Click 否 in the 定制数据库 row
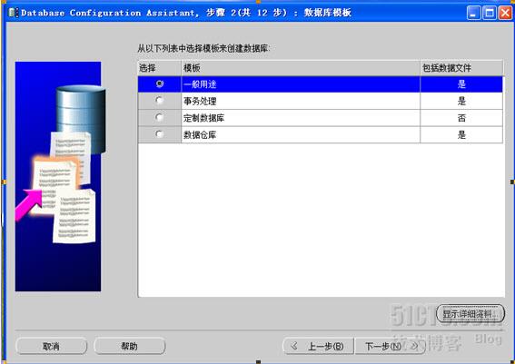515x364 pixels. tap(461, 118)
